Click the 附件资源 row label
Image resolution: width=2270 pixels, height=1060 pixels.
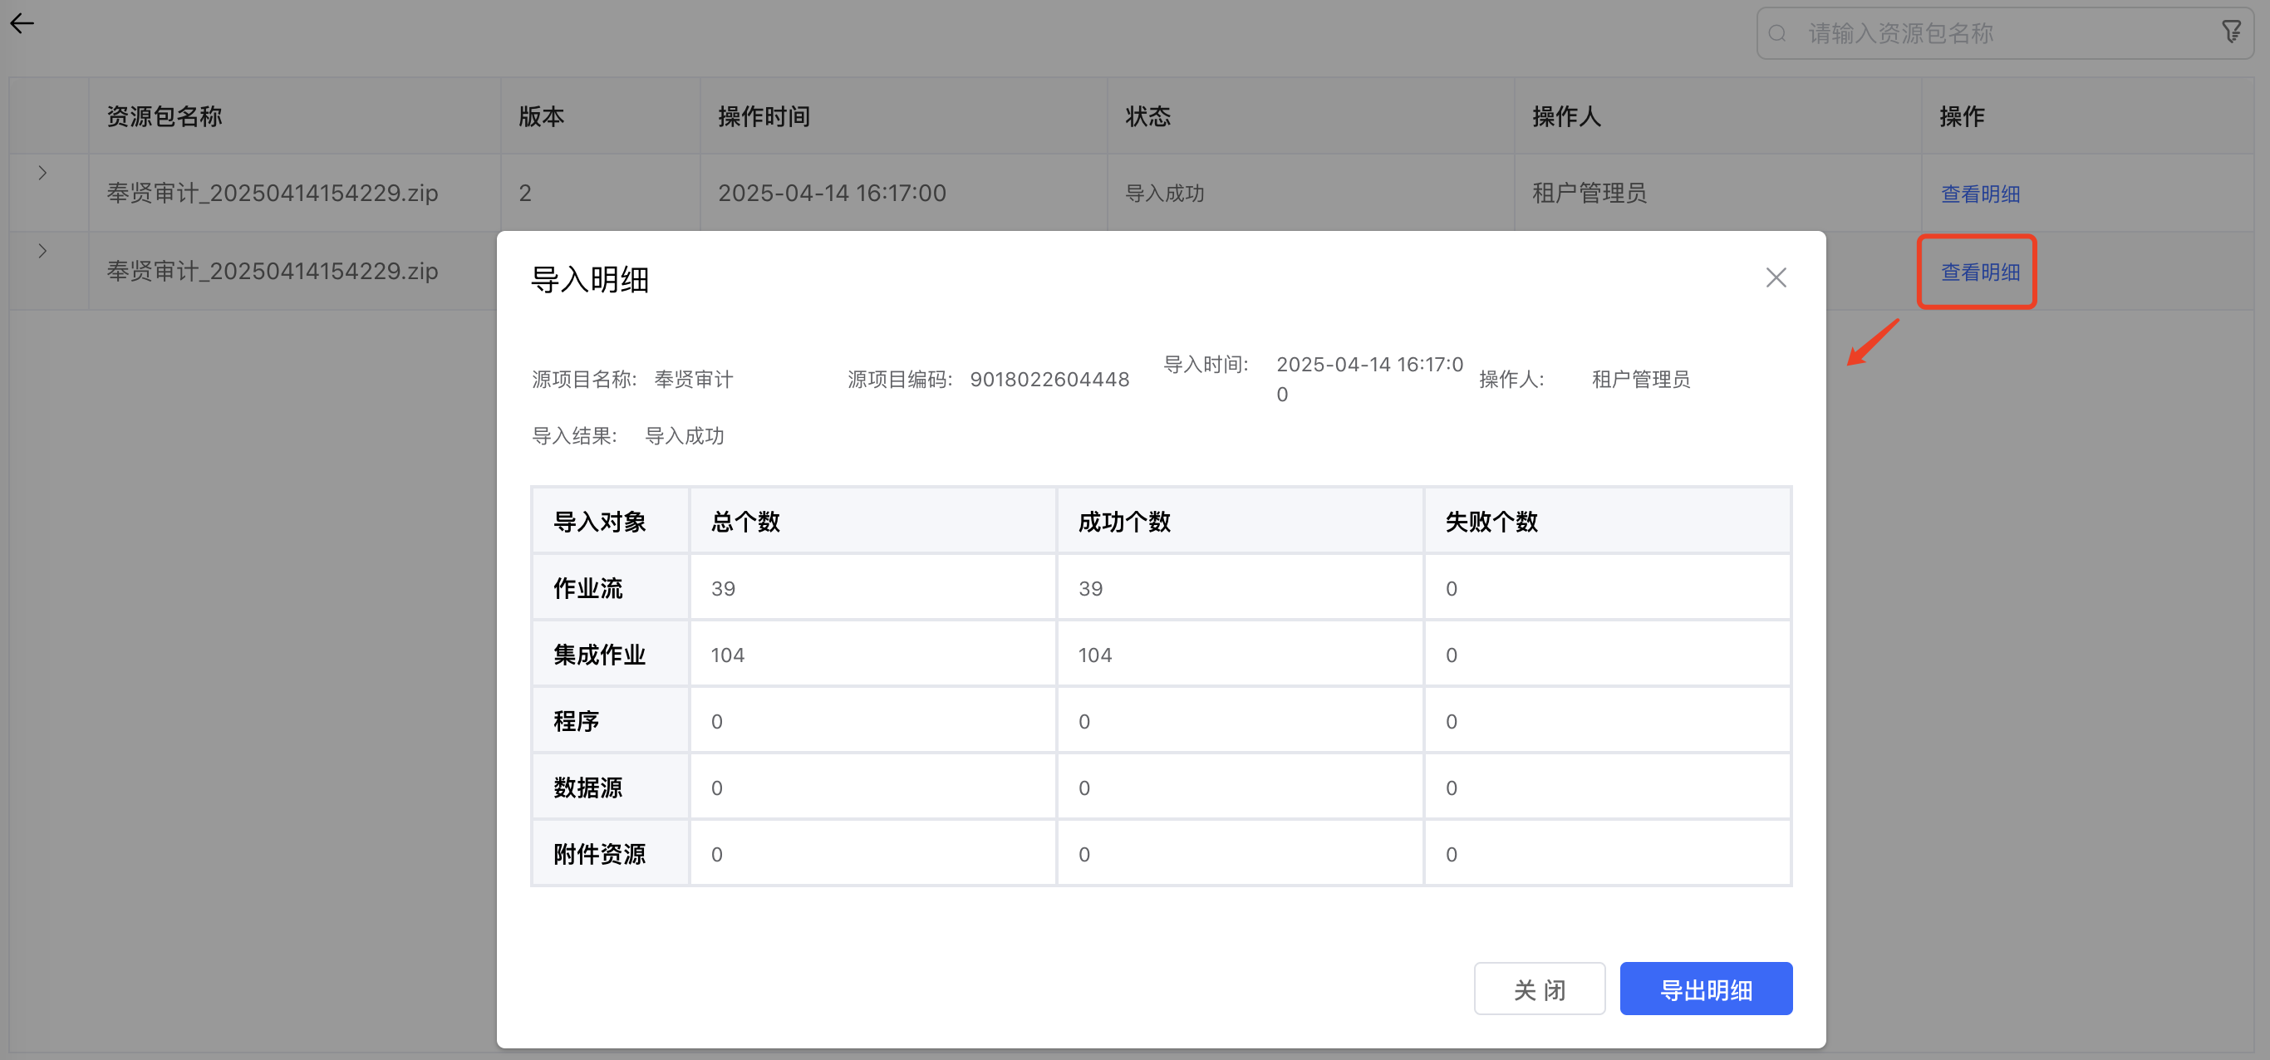coord(599,854)
